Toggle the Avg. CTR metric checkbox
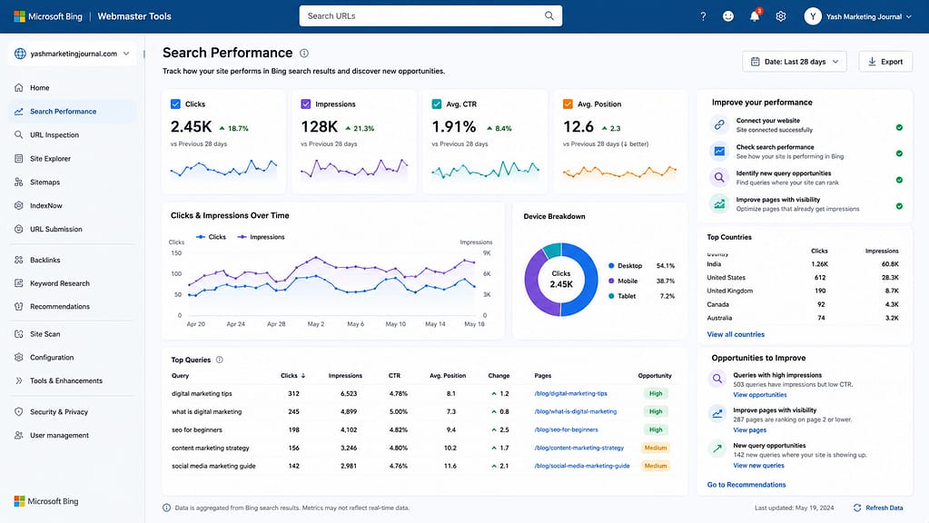 click(x=437, y=104)
